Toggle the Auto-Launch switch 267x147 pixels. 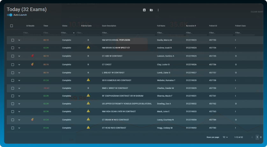tap(10, 15)
